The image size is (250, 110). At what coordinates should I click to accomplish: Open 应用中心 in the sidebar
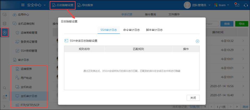tap(21, 15)
